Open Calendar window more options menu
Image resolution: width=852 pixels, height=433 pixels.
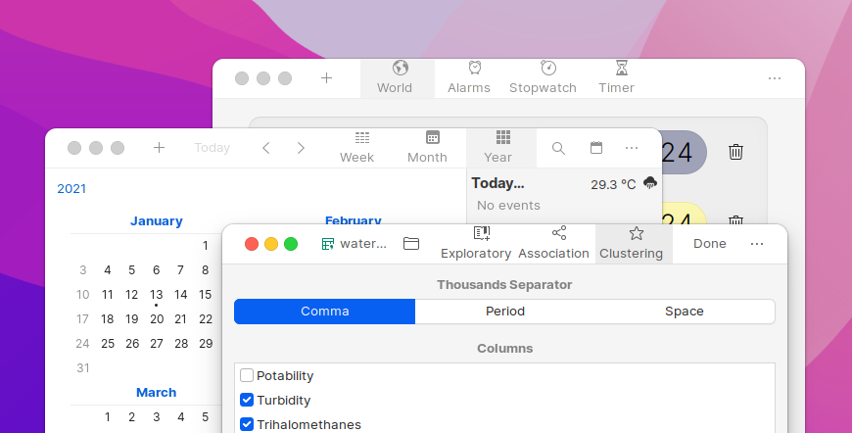pos(632,148)
